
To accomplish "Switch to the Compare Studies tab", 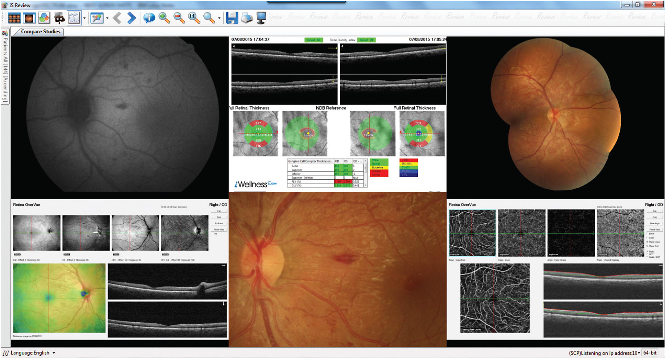I will tap(40, 32).
